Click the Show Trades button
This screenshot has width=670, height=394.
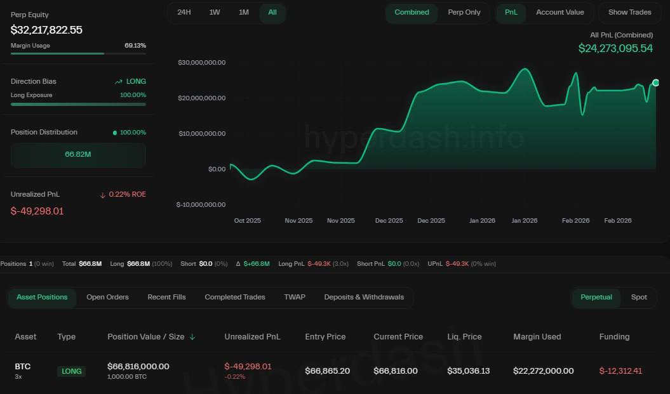tap(629, 11)
